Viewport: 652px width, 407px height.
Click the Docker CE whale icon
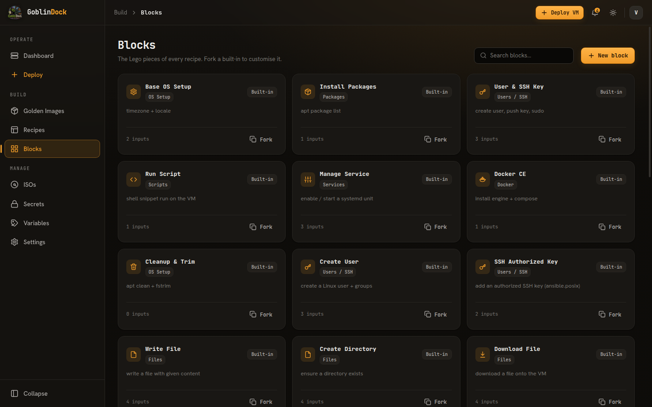pos(482,179)
